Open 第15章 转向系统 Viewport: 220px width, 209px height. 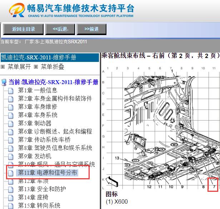[39, 205]
